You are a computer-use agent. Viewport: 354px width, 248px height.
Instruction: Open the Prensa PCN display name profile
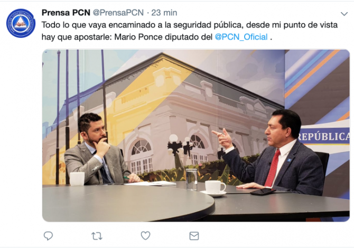(66, 13)
